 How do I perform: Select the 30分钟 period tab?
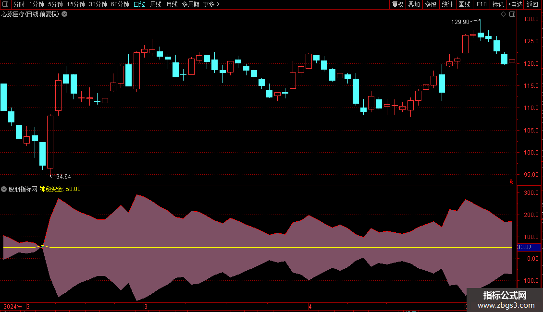(98, 4)
